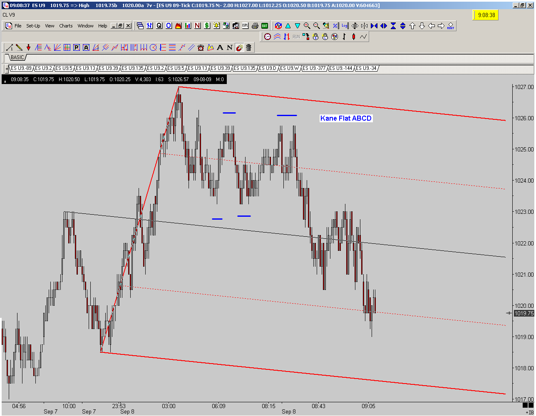Viewport: 536px width, 416px height.
Task: Click the zoom in magnifier icon
Action: 307,26
